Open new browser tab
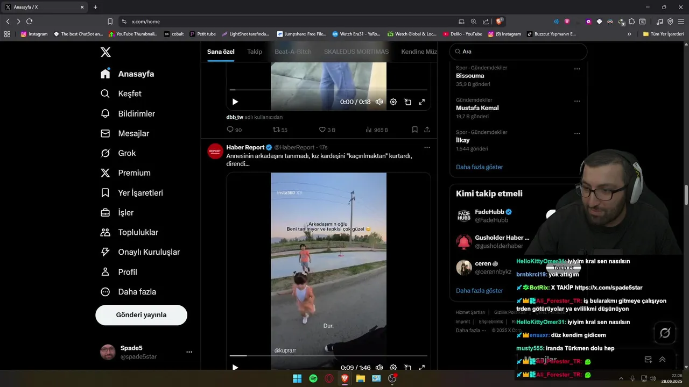689x387 pixels. coord(95,7)
